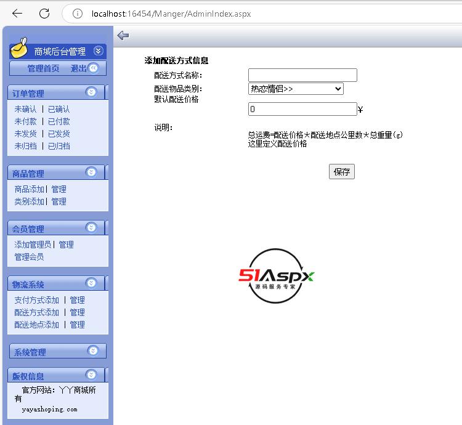The height and width of the screenshot is (425, 462).
Task: Open 管理 beside 配送方式添加
Action: click(77, 313)
